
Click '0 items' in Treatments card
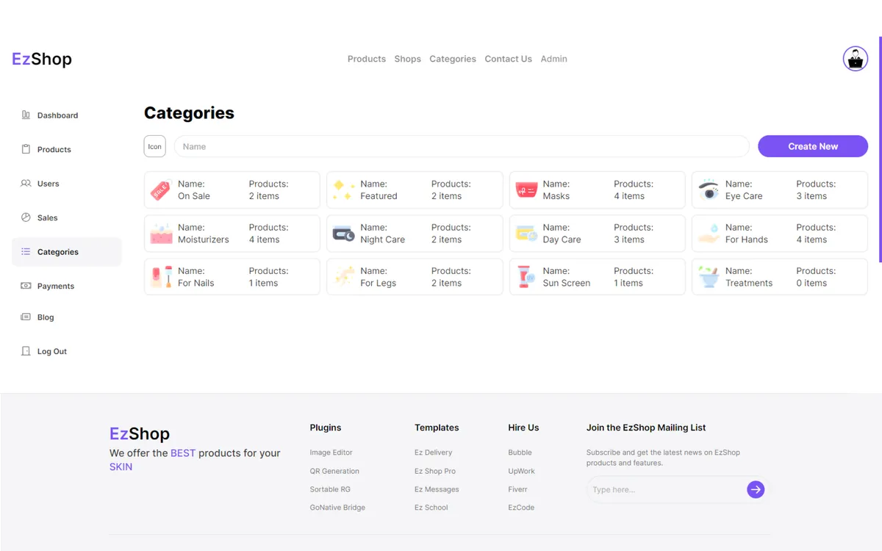(811, 283)
